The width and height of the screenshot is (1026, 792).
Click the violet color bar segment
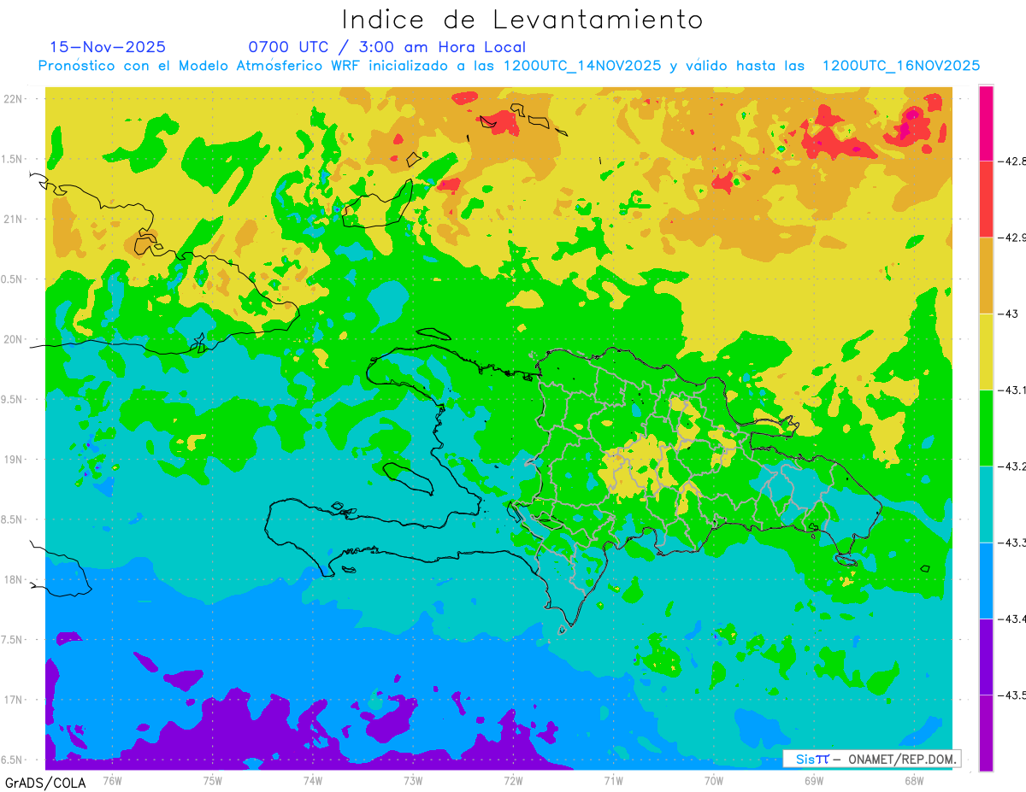point(986,657)
